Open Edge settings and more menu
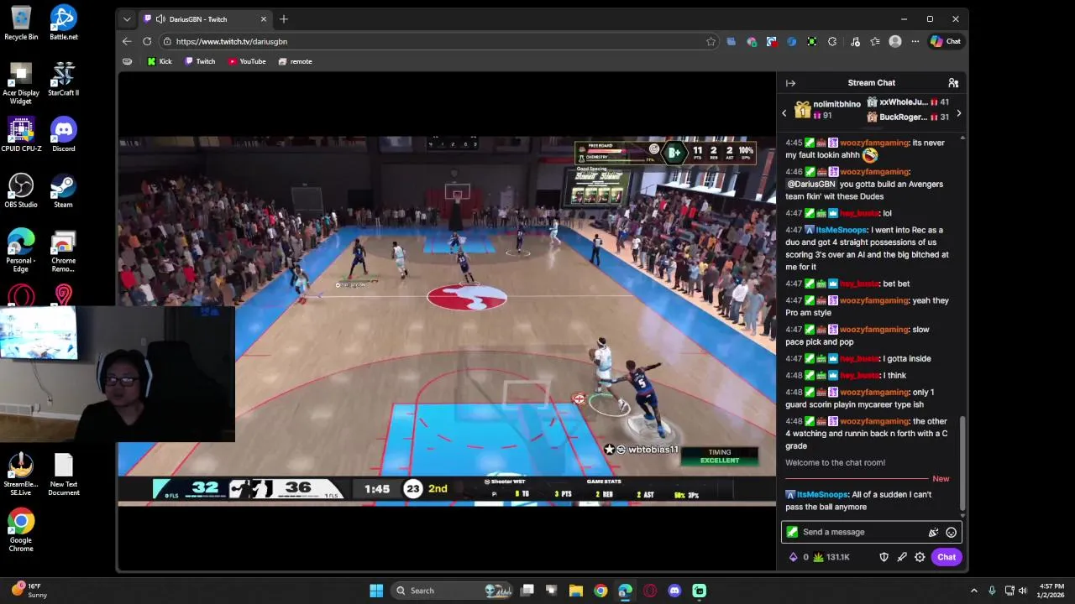The height and width of the screenshot is (604, 1075). [915, 41]
